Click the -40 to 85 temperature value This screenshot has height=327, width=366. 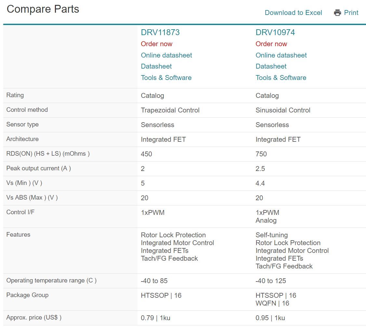pyautogui.click(x=154, y=281)
